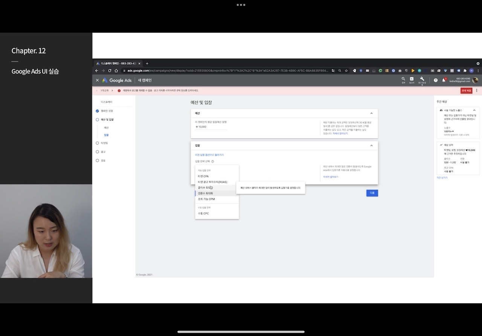Click the 문제 해결 button
This screenshot has width=482, height=336.
pos(466,91)
